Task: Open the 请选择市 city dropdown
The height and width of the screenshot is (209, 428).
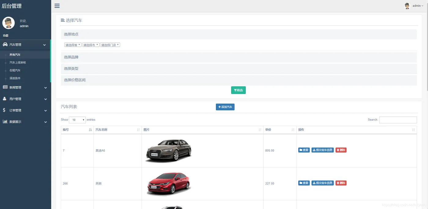Action: [91, 45]
